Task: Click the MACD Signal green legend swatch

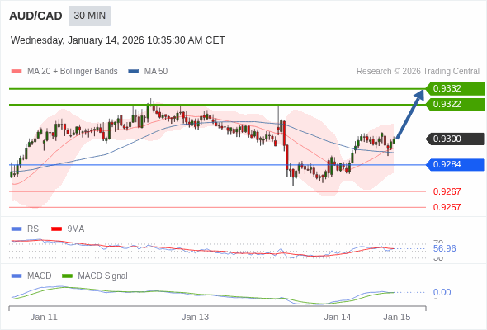Action: 67,276
